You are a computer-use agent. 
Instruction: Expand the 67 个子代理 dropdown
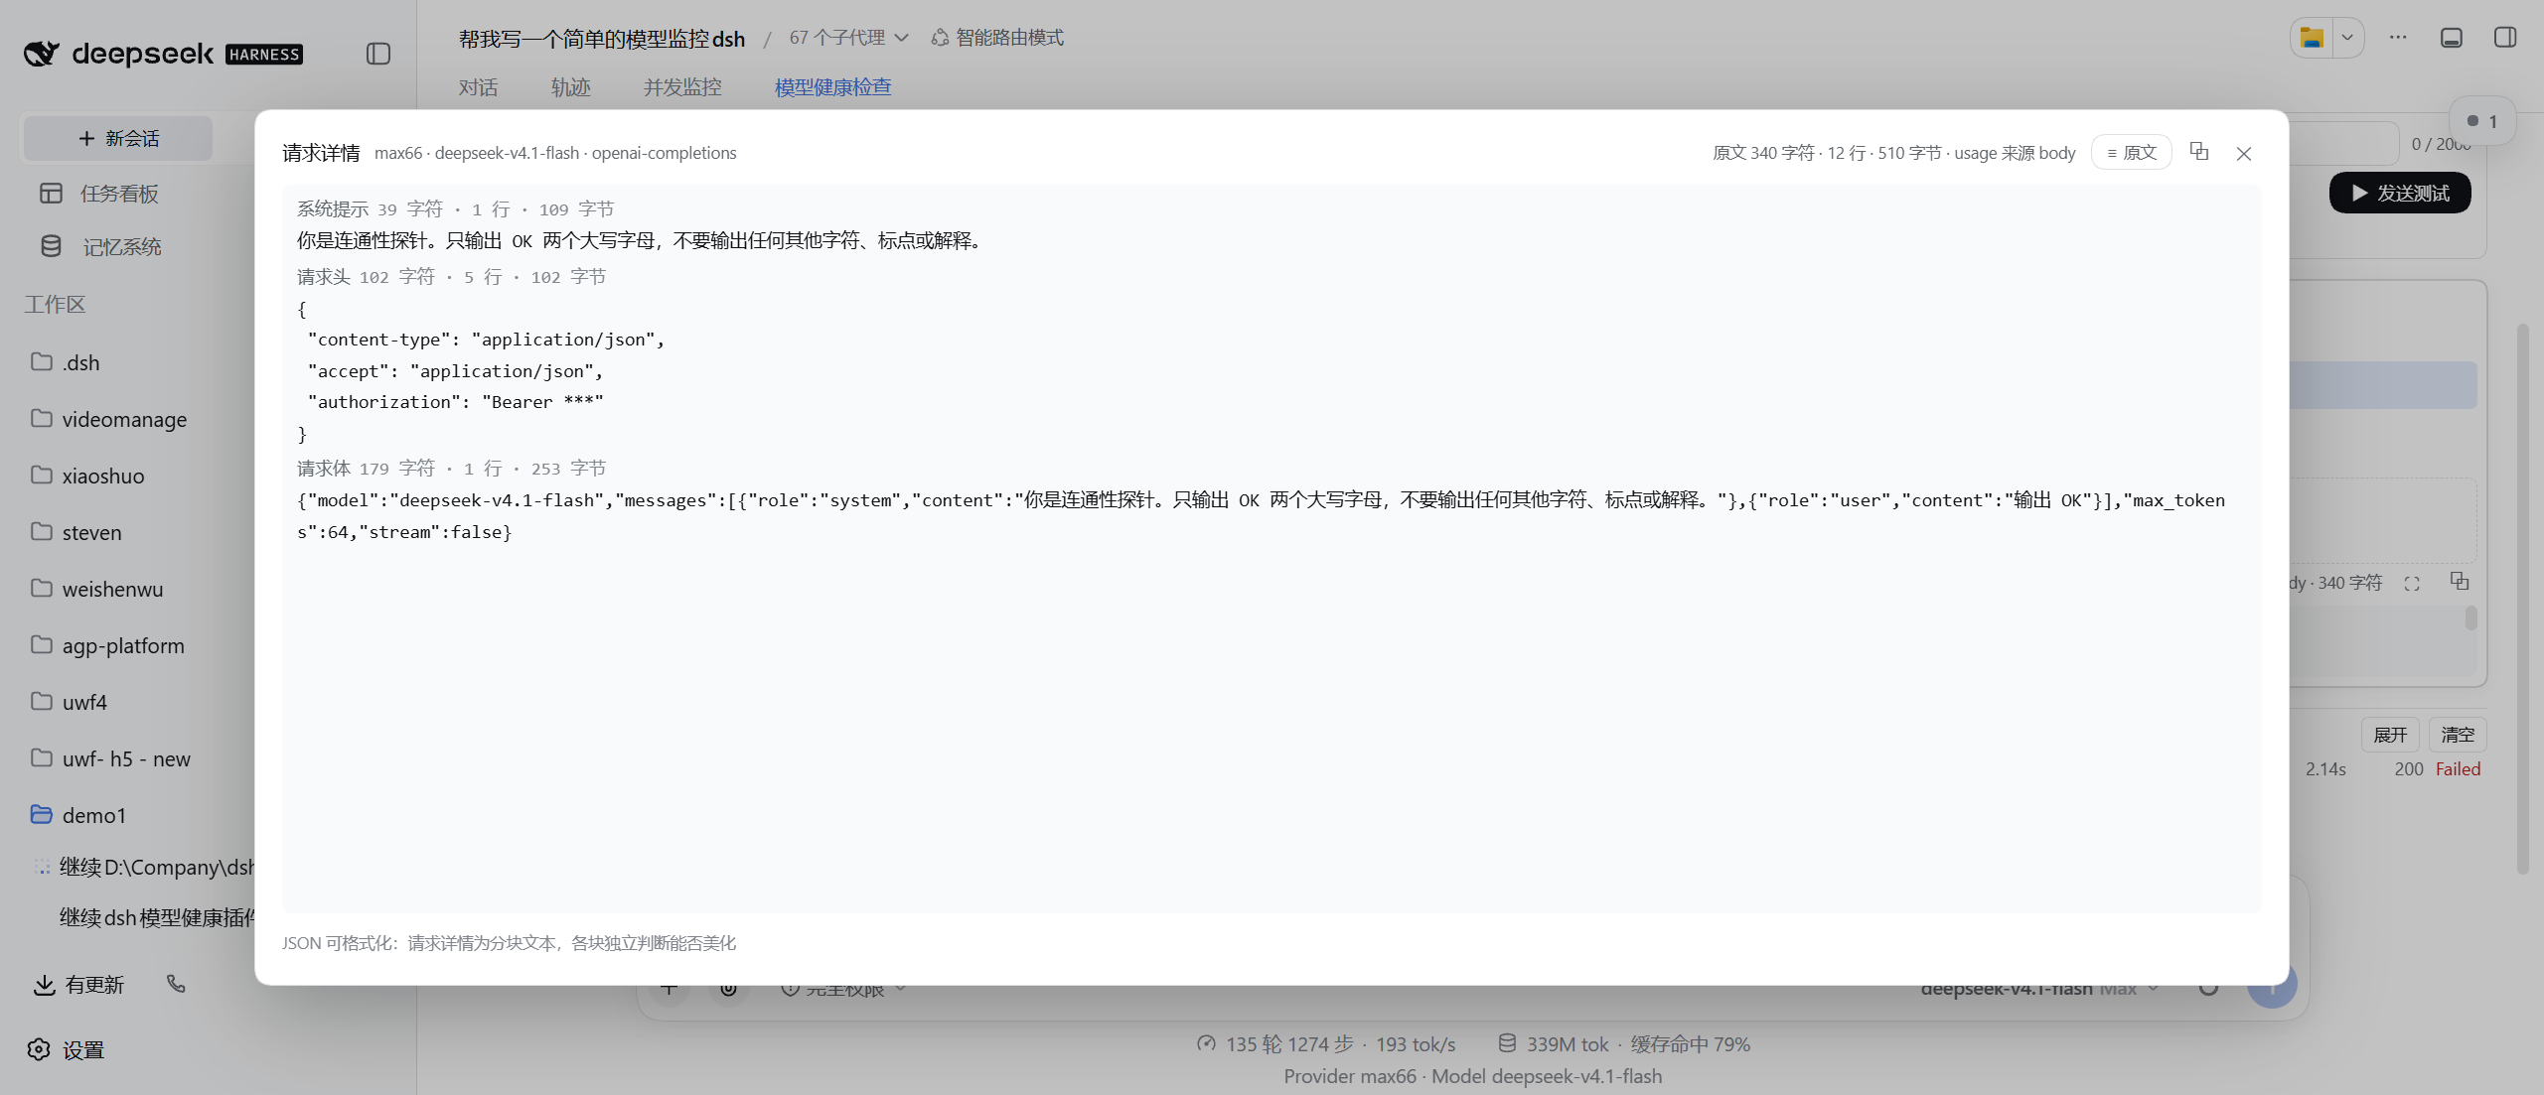[x=848, y=38]
